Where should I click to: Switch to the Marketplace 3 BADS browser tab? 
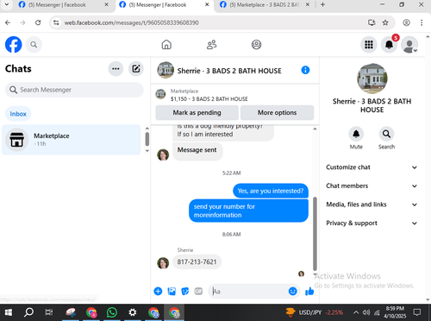point(265,5)
